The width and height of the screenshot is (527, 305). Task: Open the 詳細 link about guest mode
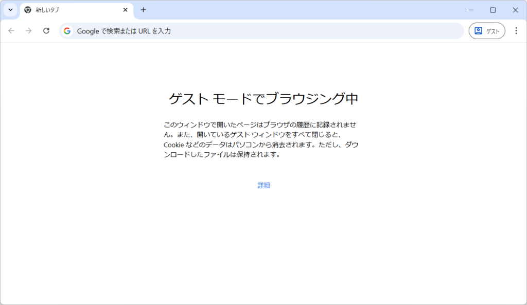coord(263,185)
